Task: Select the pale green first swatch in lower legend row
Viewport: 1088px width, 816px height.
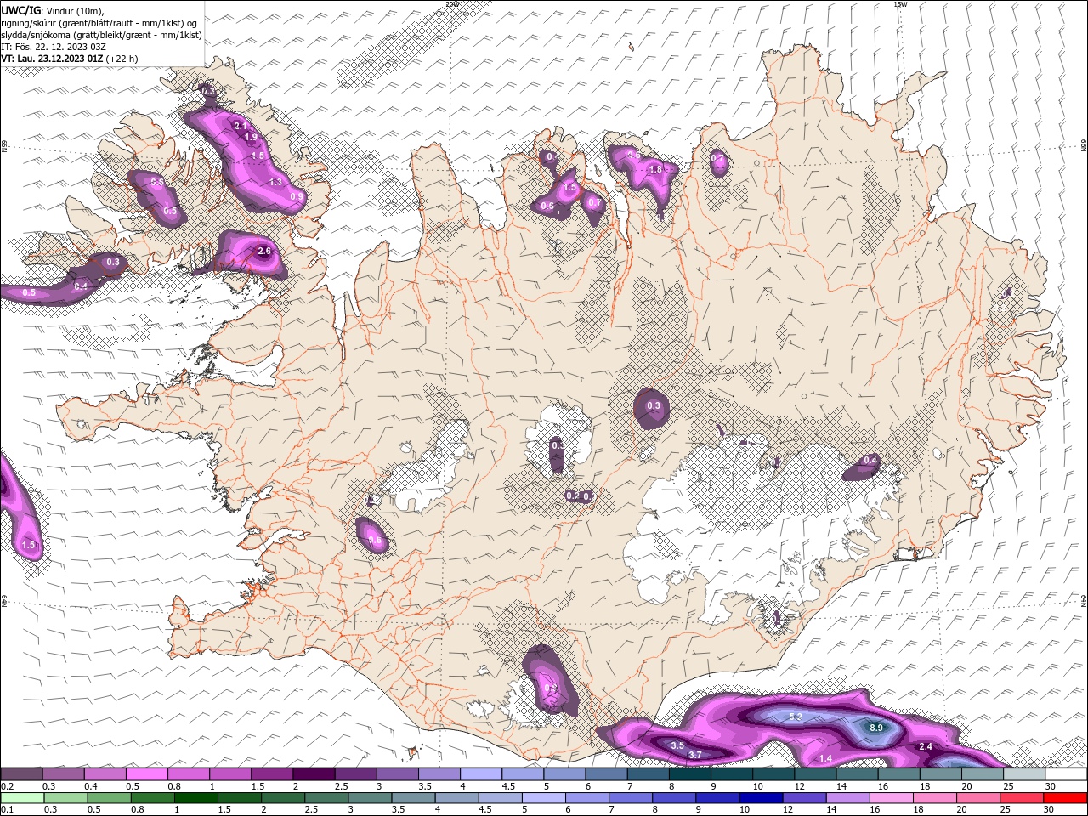Action: pos(22,798)
